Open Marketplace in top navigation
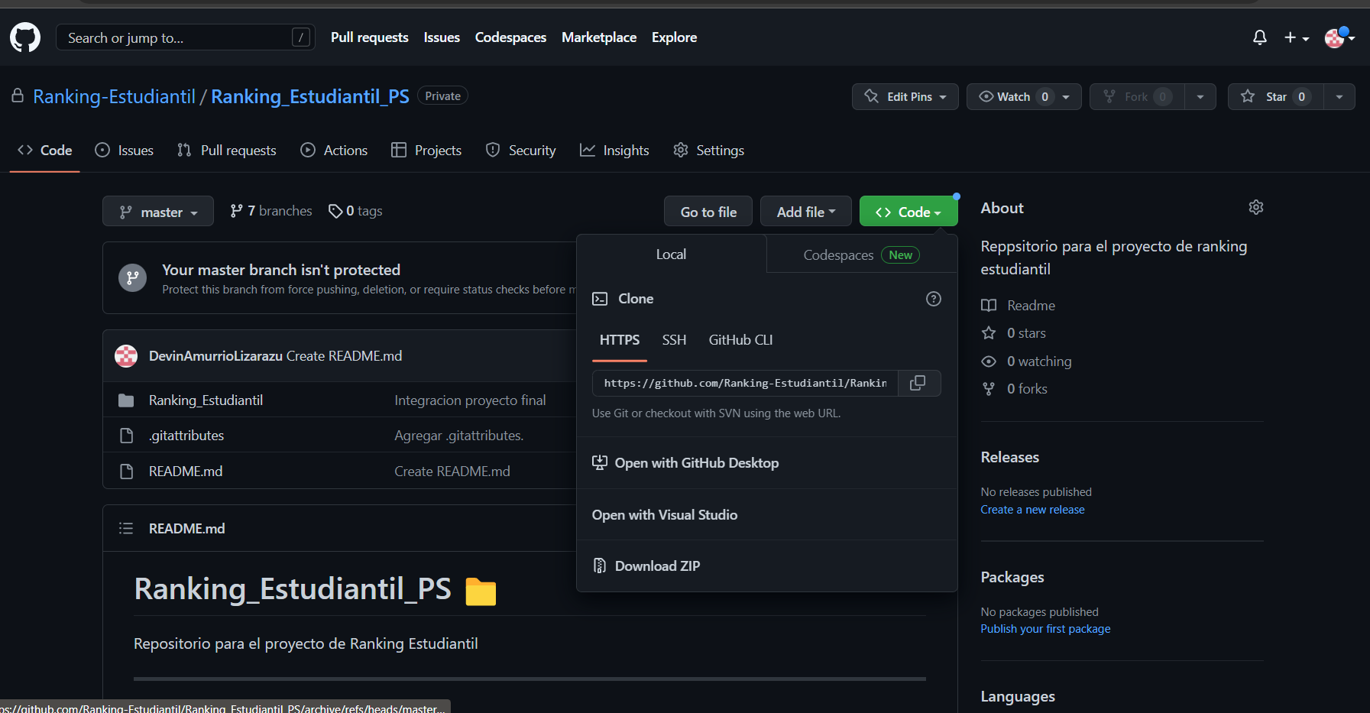This screenshot has height=713, width=1370. (x=599, y=37)
